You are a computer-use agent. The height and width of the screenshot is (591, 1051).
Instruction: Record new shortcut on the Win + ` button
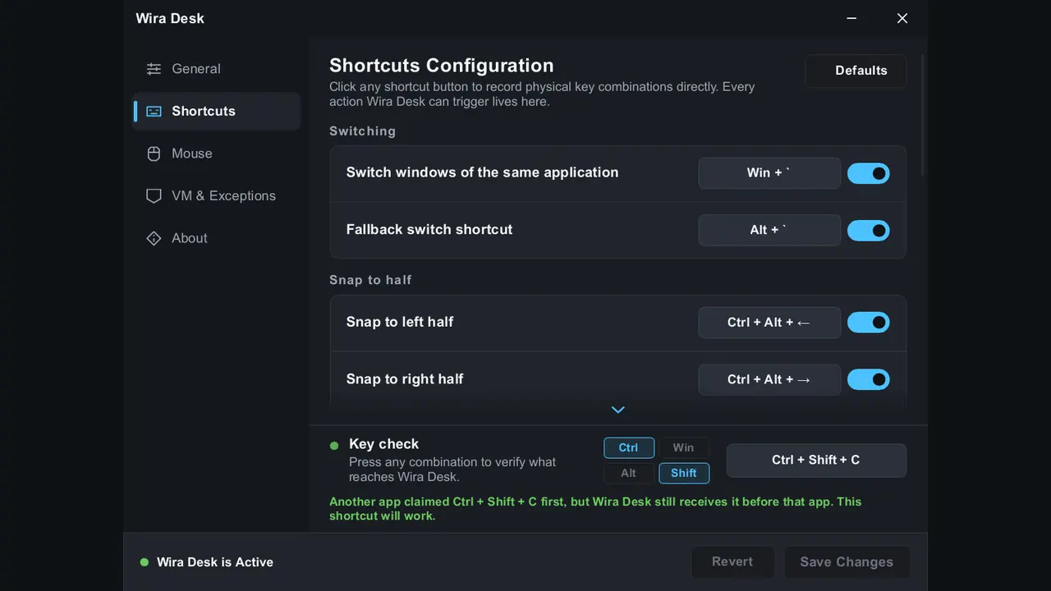point(769,173)
